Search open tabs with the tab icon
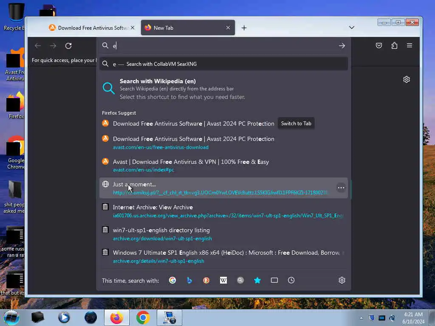Viewport: 435px width, 326px height. tap(274, 280)
